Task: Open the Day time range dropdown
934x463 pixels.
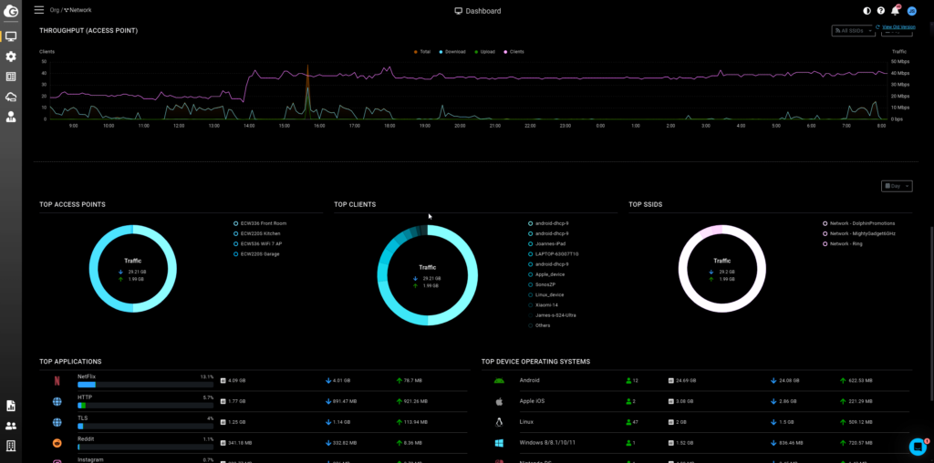Action: tap(896, 186)
